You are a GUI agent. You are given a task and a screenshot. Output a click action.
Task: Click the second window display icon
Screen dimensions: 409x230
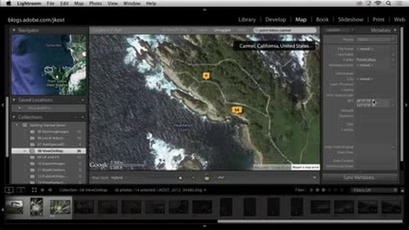[x=20, y=190]
